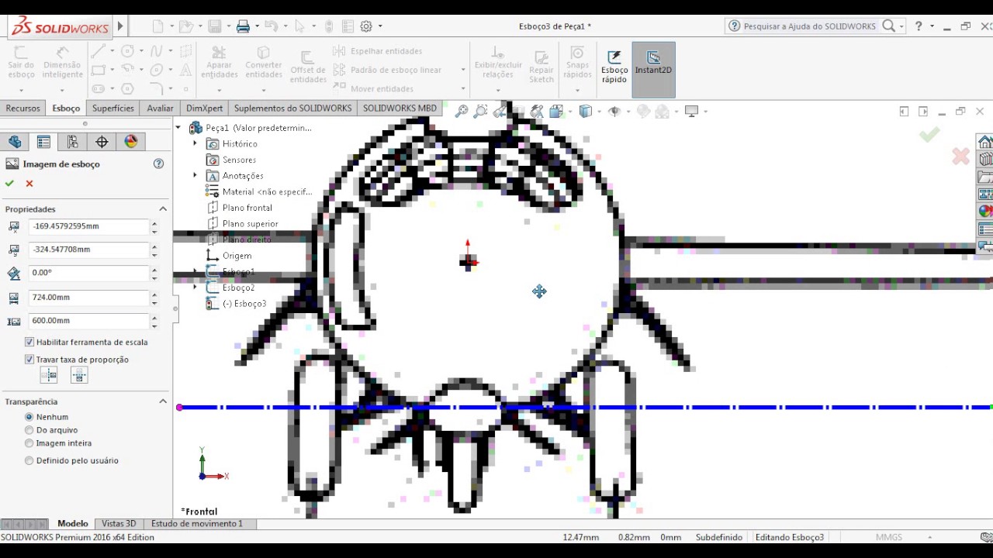This screenshot has height=558, width=993.
Task: Click Espelhar entidades command
Action: pyautogui.click(x=378, y=51)
